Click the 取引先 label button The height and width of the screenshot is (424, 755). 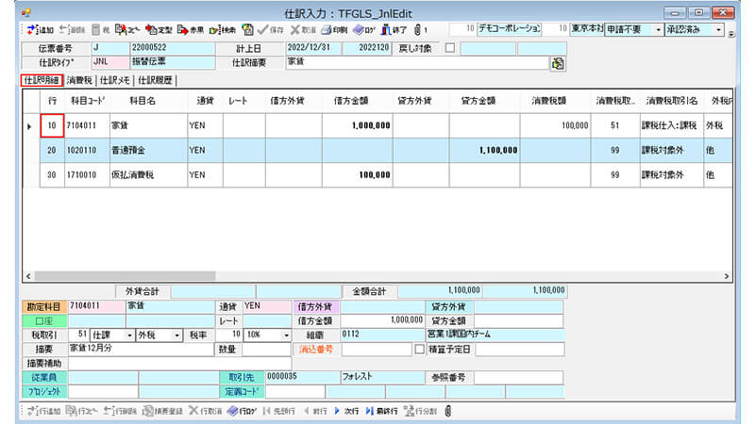coord(241,376)
